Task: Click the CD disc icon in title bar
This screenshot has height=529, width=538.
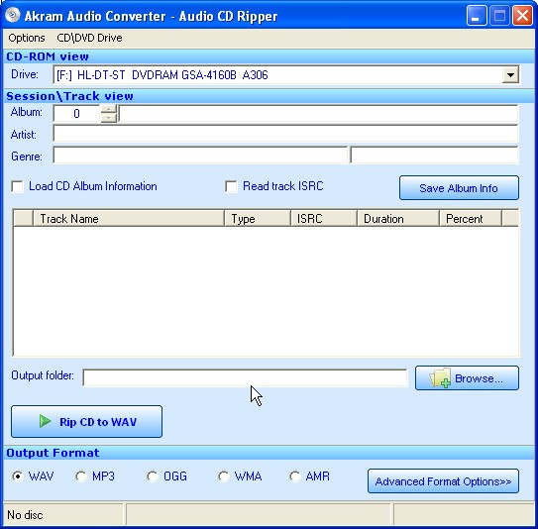Action: pos(13,15)
